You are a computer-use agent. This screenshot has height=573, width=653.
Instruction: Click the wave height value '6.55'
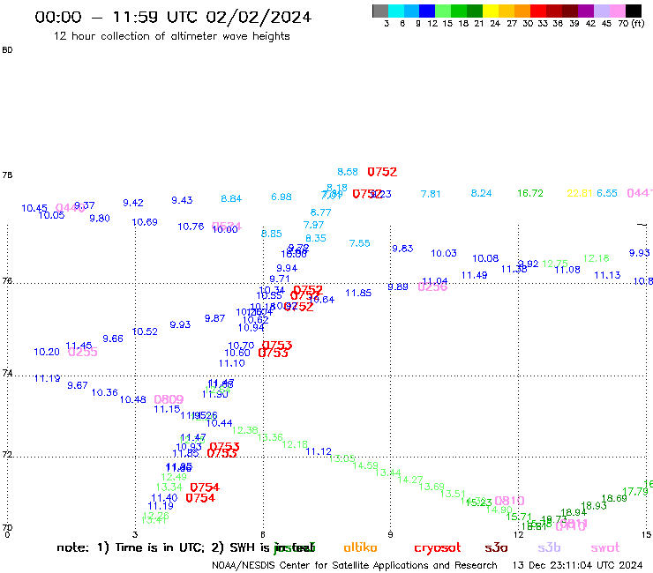click(607, 193)
